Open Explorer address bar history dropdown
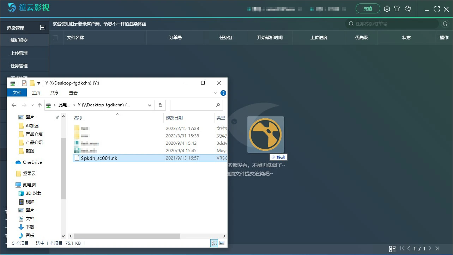Image resolution: width=453 pixels, height=255 pixels. pos(150,105)
